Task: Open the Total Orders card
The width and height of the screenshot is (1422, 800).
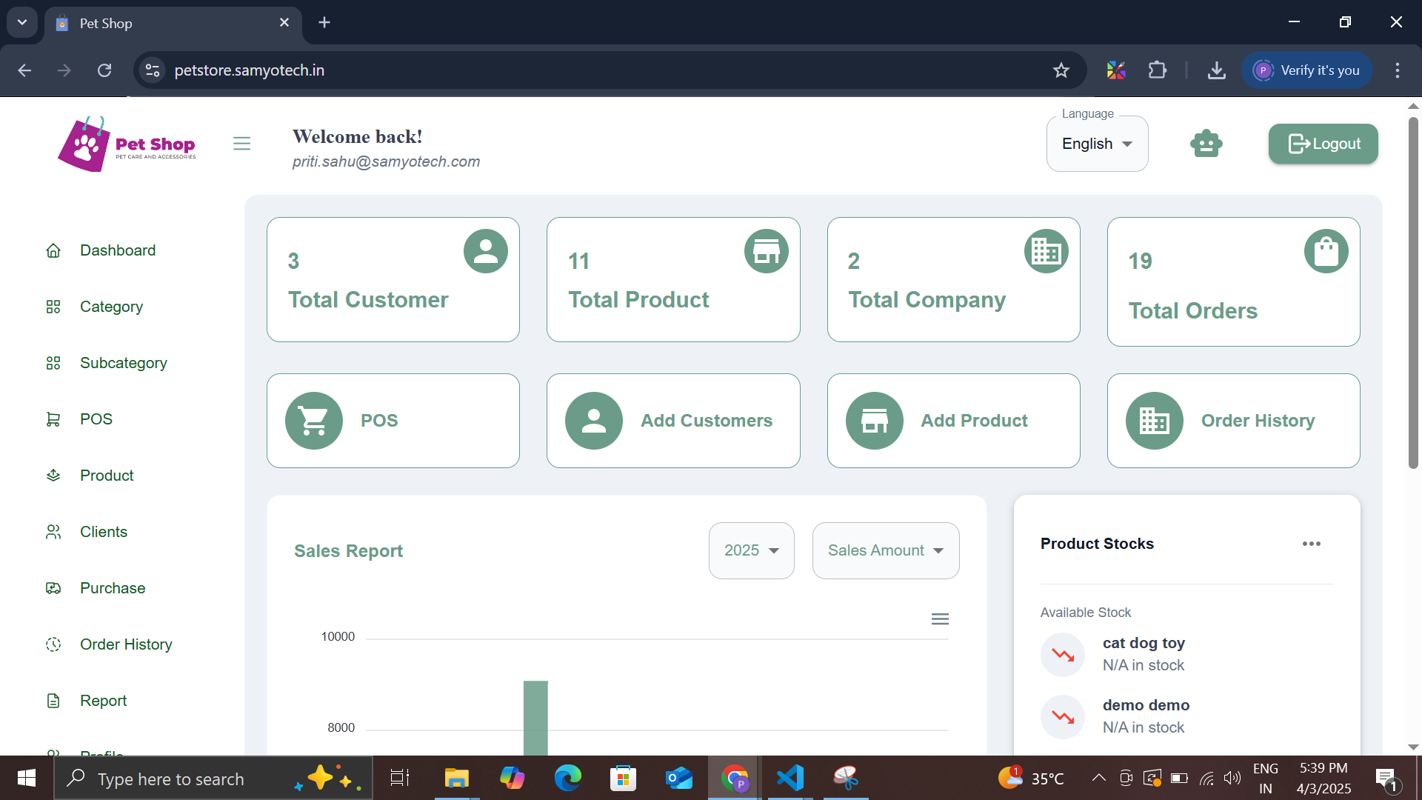Action: pos(1233,281)
